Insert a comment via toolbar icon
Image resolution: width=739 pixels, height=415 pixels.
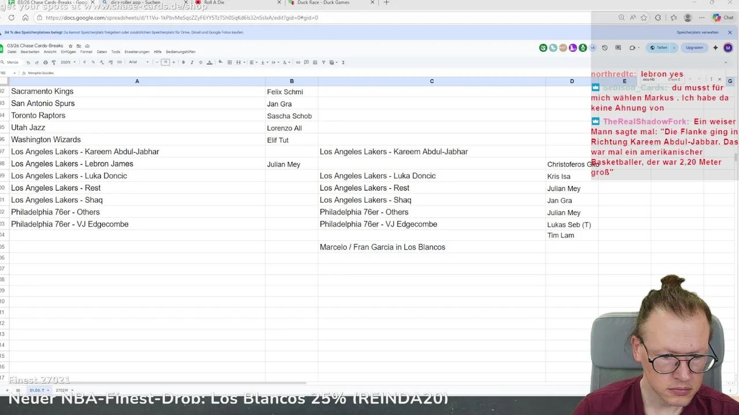[x=307, y=62]
